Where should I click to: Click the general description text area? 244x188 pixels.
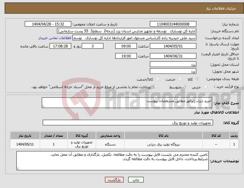coord(127,103)
